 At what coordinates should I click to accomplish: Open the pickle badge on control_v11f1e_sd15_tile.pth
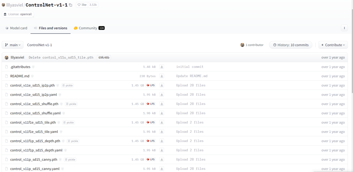[x=68, y=123]
